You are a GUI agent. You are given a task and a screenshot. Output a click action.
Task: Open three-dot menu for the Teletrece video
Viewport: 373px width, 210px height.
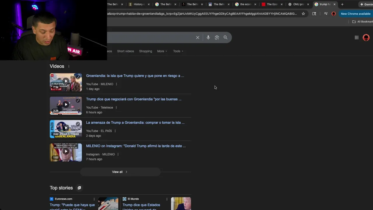point(116,107)
